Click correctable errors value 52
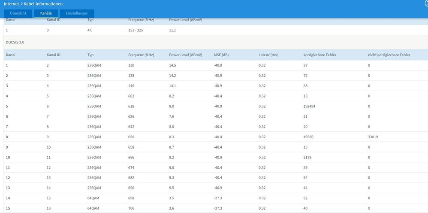428x213 pixels. coord(305,198)
